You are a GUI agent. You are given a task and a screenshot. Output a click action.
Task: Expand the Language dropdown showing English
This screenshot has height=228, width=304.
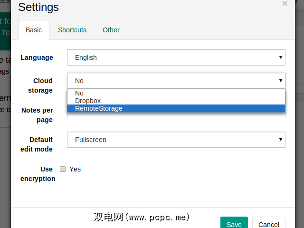pos(176,57)
